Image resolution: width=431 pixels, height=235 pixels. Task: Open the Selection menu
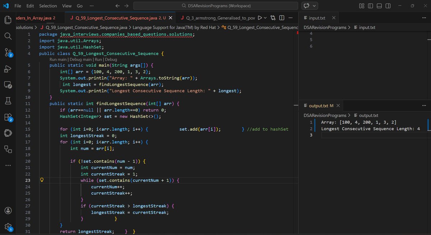[48, 6]
